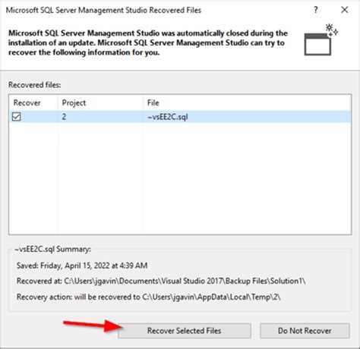Image resolution: width=360 pixels, height=349 pixels.
Task: Click the Recover column header
Action: [27, 102]
